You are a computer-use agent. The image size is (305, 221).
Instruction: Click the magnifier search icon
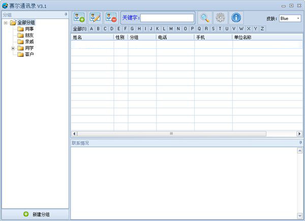click(x=205, y=18)
